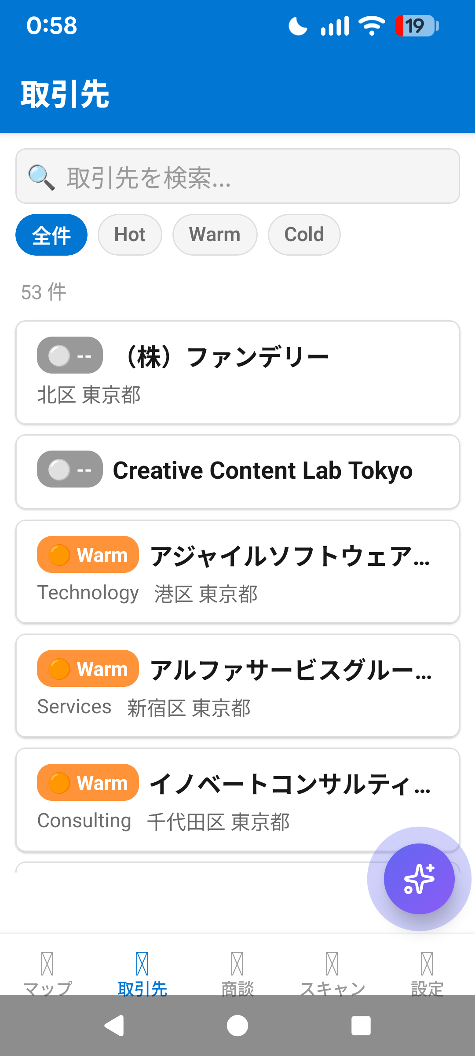Filter accounts by Warm status
The image size is (475, 1056).
215,235
